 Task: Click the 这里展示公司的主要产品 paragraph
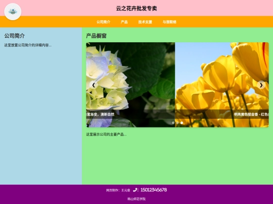[x=106, y=134]
